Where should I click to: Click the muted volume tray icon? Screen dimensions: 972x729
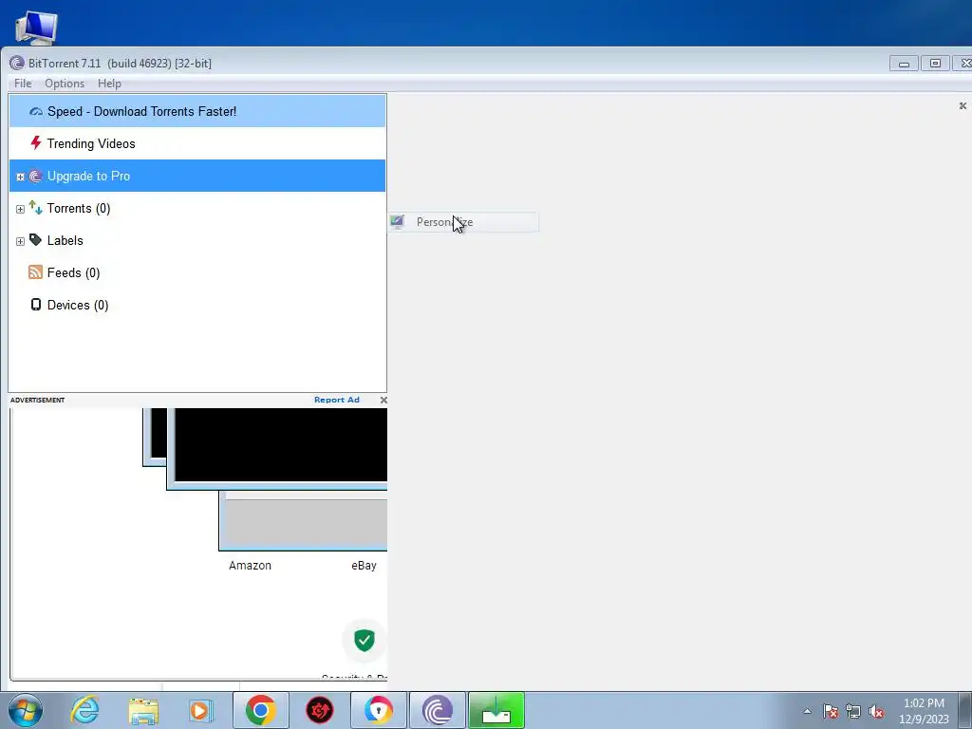tap(876, 711)
